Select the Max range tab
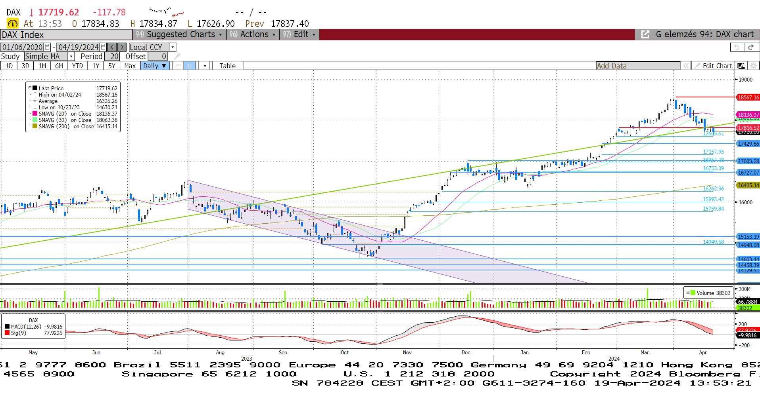The image size is (760, 405). pyautogui.click(x=130, y=66)
